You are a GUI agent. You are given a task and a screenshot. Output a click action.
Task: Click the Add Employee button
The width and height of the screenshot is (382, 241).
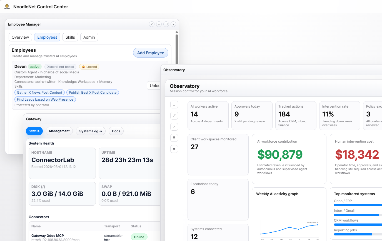151,53
